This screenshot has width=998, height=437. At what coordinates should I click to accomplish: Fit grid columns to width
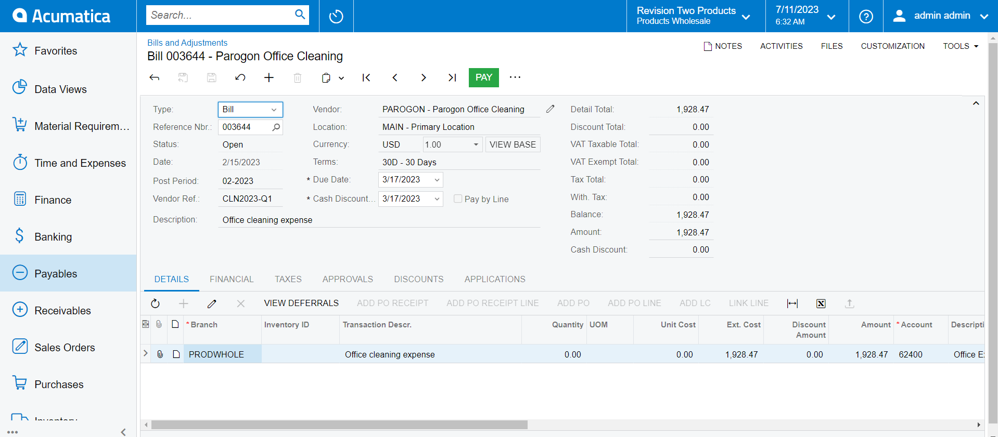792,303
